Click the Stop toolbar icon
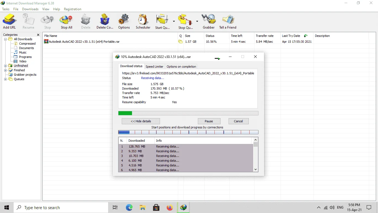The height and width of the screenshot is (213, 378). [48, 22]
